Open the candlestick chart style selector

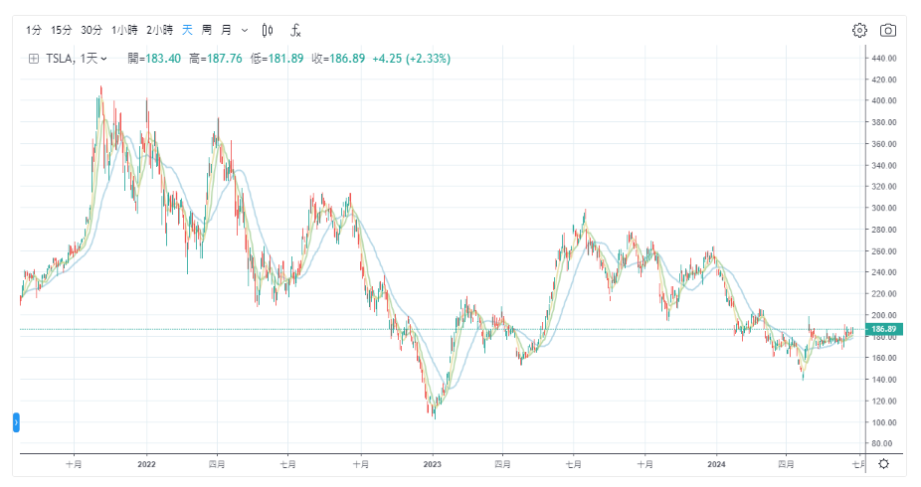(268, 31)
